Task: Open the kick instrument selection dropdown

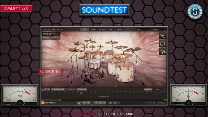Action: [51, 34]
